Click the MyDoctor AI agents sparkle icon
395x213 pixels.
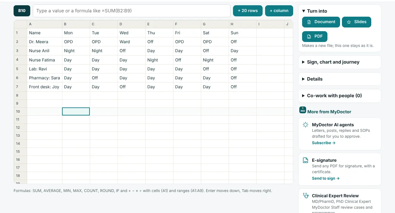306,125
